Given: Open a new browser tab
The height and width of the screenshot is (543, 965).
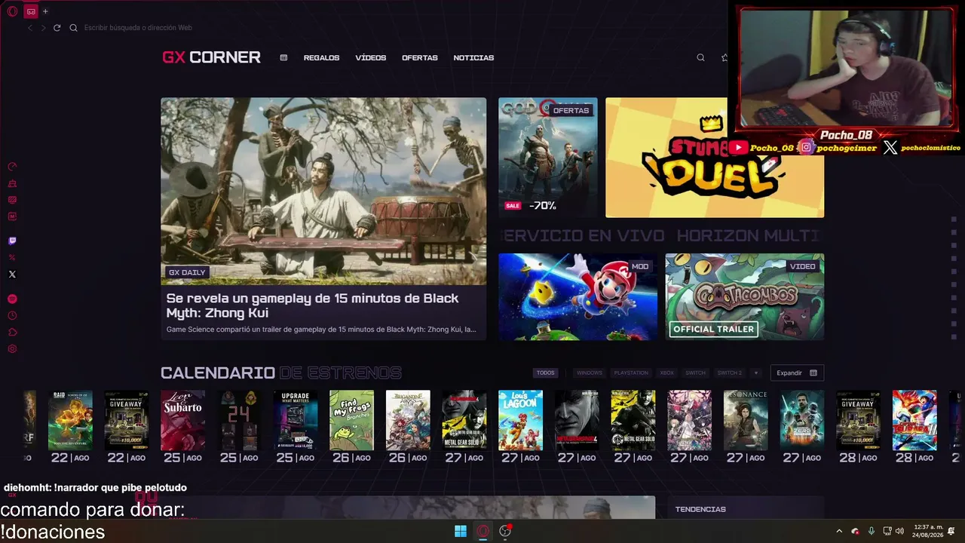Looking at the screenshot, I should 45,11.
